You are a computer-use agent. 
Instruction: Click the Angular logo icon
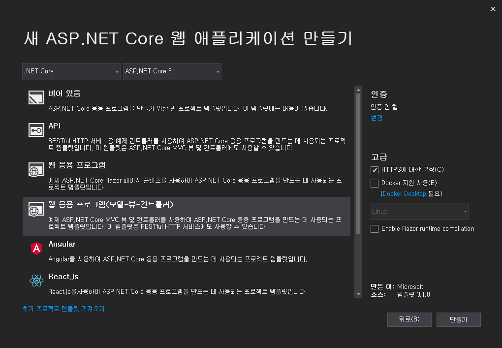tap(36, 248)
